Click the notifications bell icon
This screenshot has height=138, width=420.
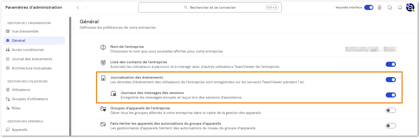pos(400,7)
